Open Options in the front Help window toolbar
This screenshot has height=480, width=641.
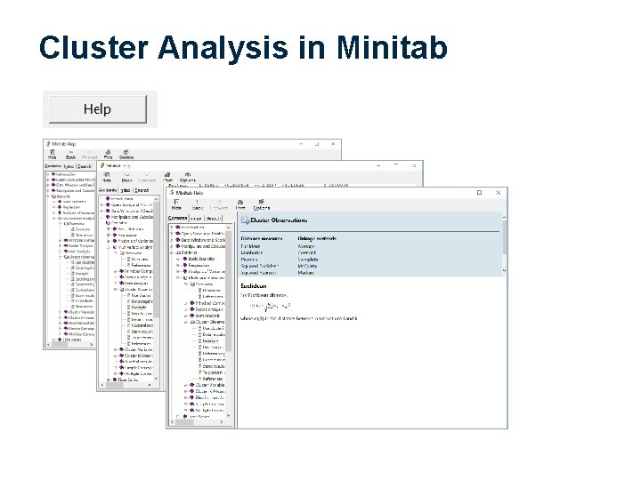tap(262, 204)
